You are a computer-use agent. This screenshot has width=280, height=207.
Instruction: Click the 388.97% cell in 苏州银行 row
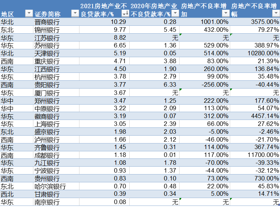tap(255, 45)
